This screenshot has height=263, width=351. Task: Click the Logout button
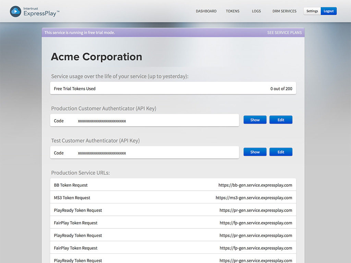click(329, 11)
